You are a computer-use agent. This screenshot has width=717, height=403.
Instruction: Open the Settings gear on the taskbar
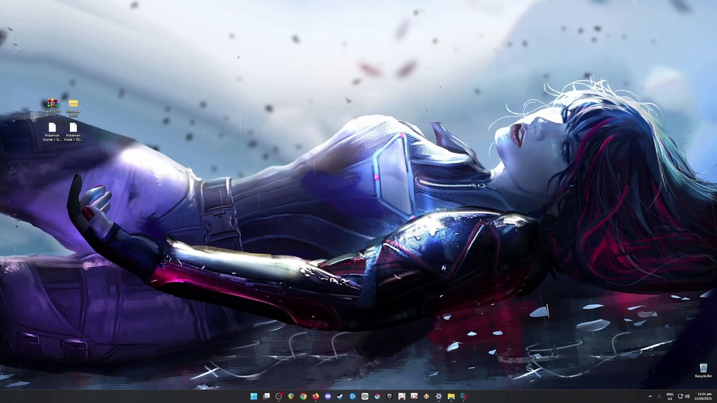point(439,396)
